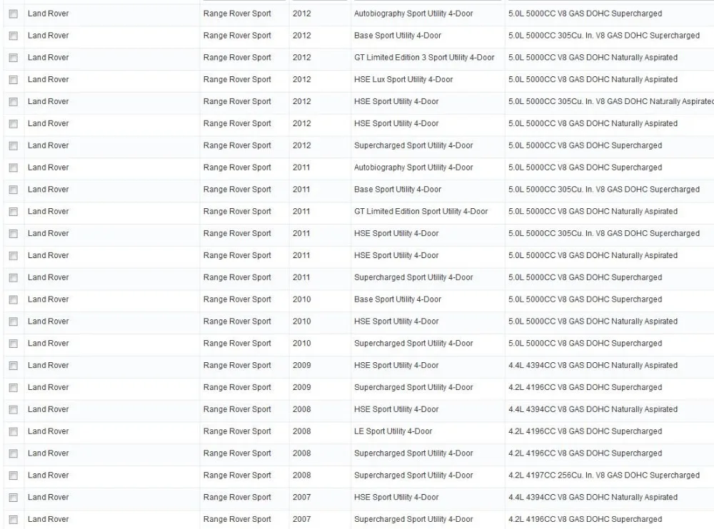Toggle the 2009 Supercharged row checkbox
Screen dimensions: 714x529
pyautogui.click(x=14, y=388)
